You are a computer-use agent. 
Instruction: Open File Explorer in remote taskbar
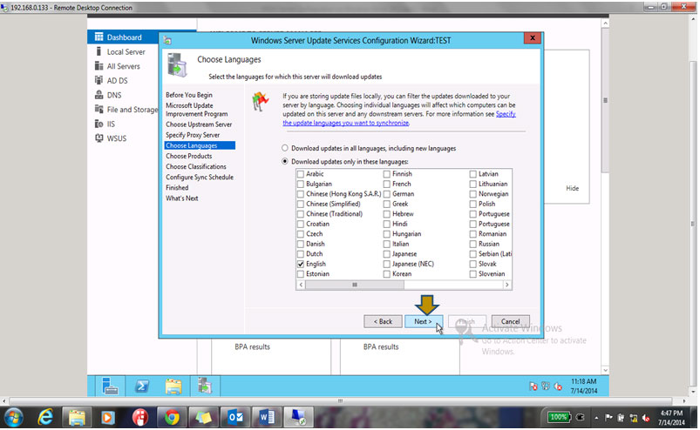(173, 386)
